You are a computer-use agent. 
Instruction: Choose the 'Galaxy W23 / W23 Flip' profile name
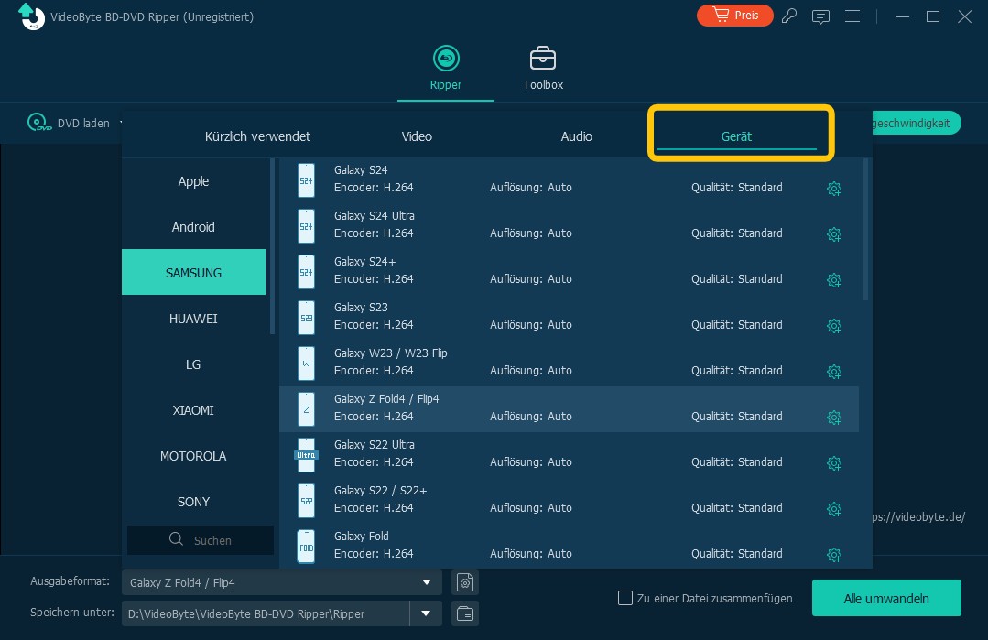pos(391,353)
